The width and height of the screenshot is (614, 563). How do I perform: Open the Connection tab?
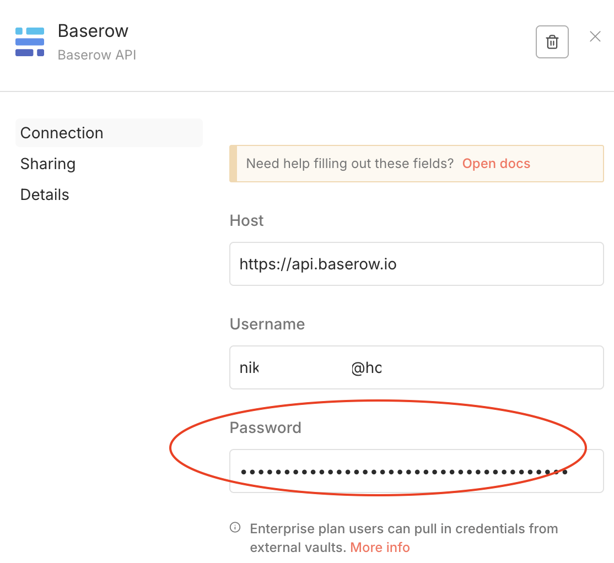pos(62,133)
